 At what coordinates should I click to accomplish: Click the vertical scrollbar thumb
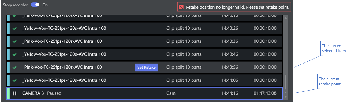[x=286, y=82]
